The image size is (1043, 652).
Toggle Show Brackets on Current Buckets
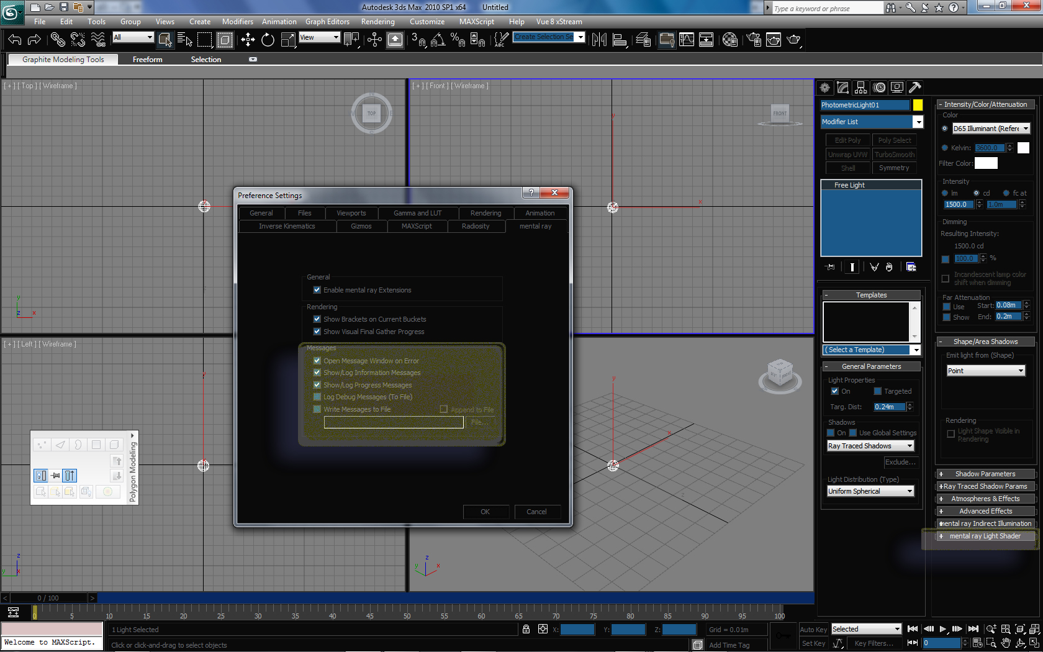[317, 319]
